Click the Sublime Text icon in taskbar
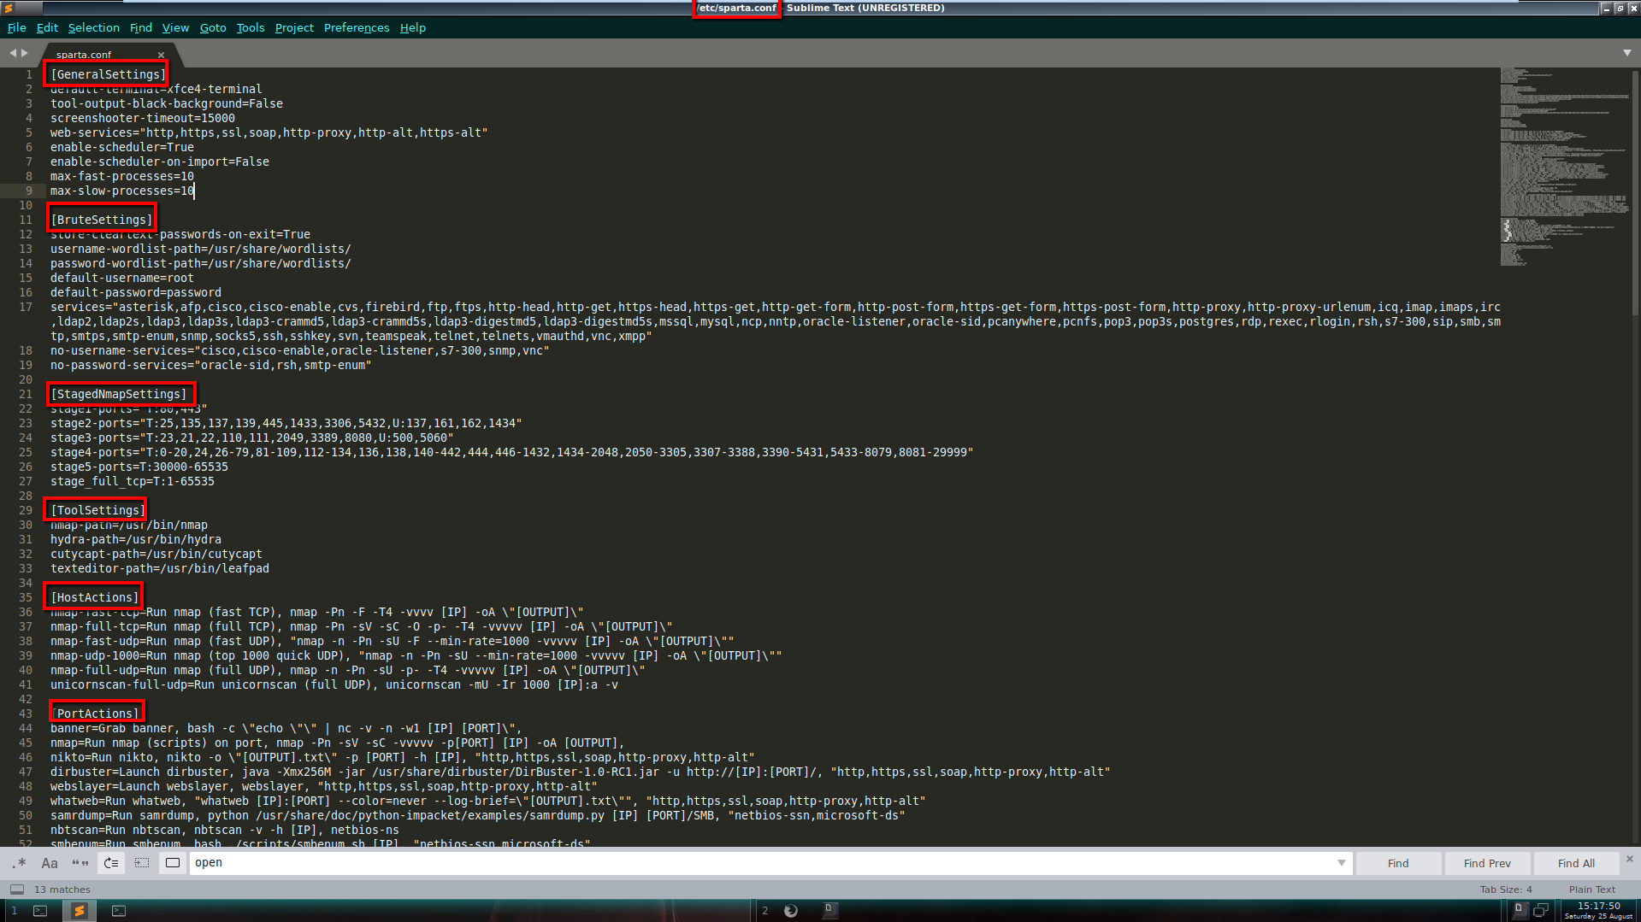 click(79, 911)
